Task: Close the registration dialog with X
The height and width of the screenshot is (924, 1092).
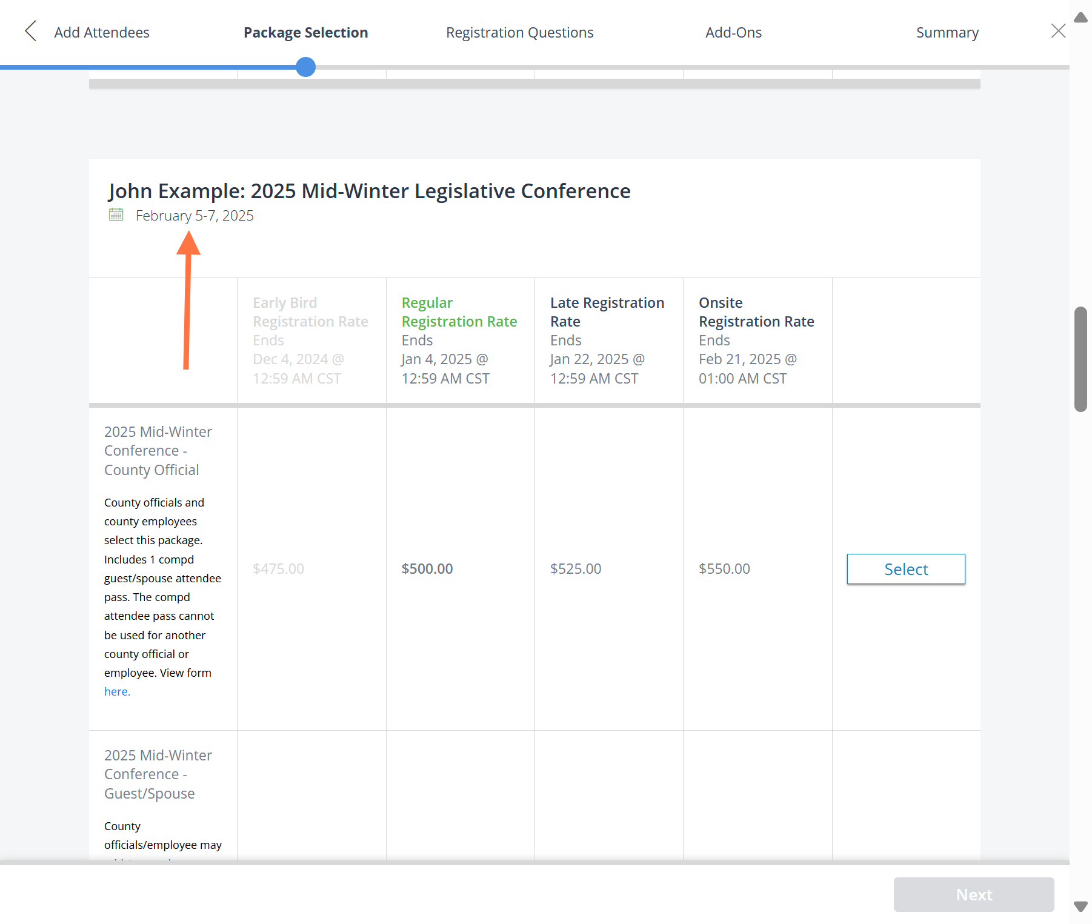Action: point(1058,31)
